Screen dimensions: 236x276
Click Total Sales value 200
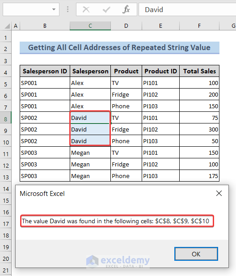[199, 94]
